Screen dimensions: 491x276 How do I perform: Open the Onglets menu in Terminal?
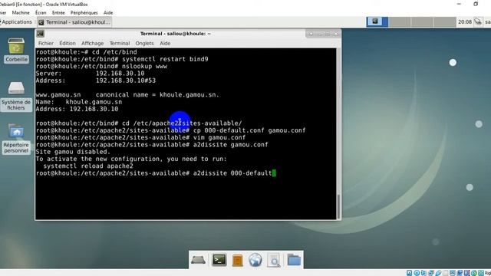pyautogui.click(x=144, y=43)
